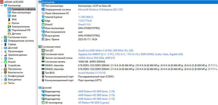This screenshot has width=218, height=105.
Task: Expand the Операционная система tree node
Action: tap(2, 41)
